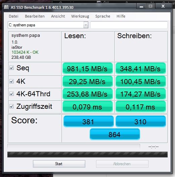Click the 4K write result 100,45 MB/s
Screen dimensions: 175x177
141,81
